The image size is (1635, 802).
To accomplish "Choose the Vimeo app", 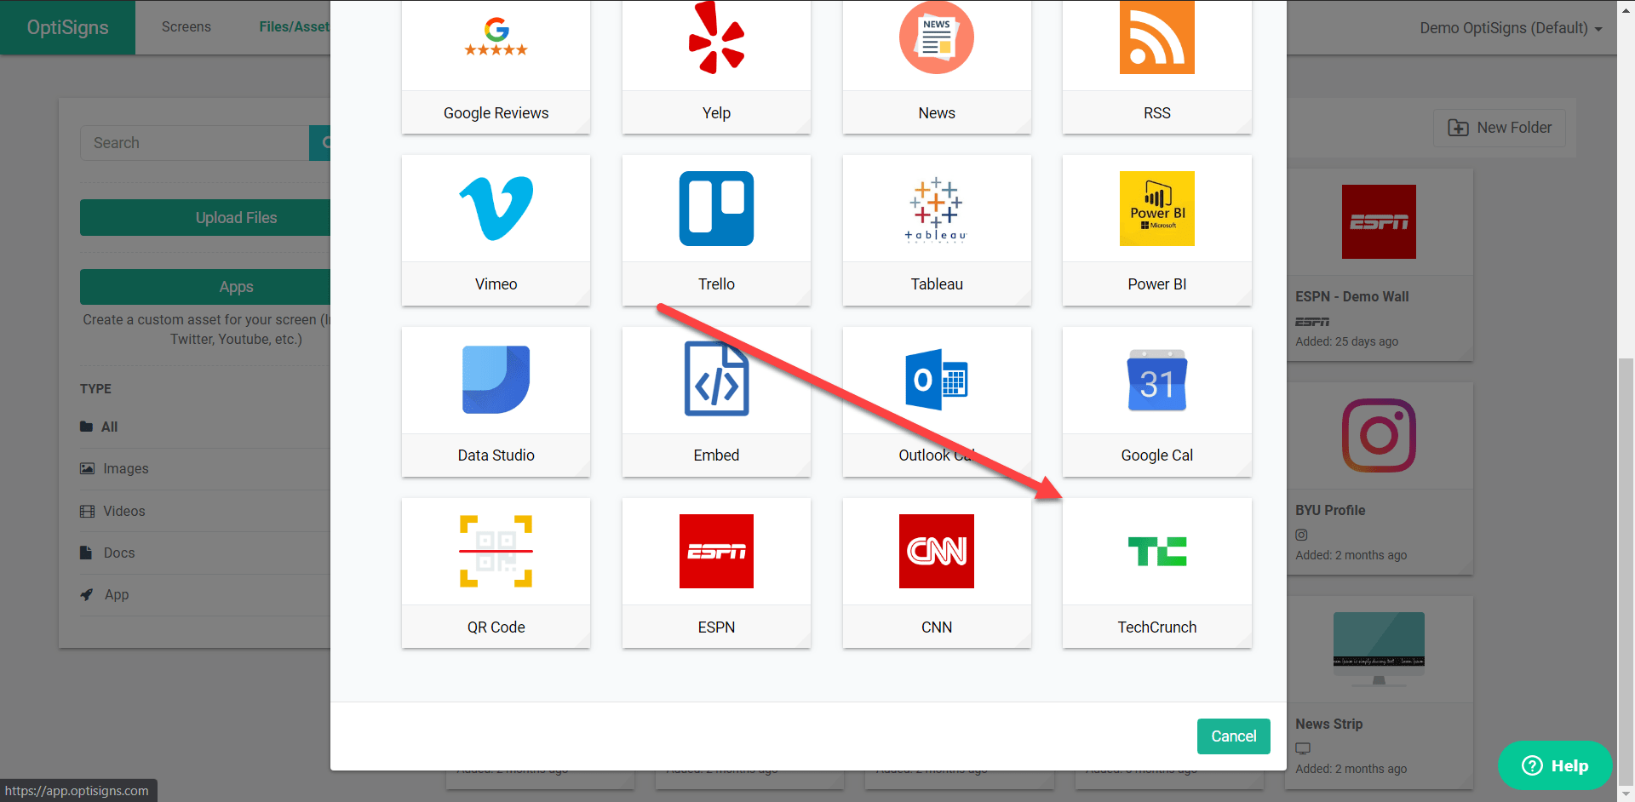I will pos(496,230).
